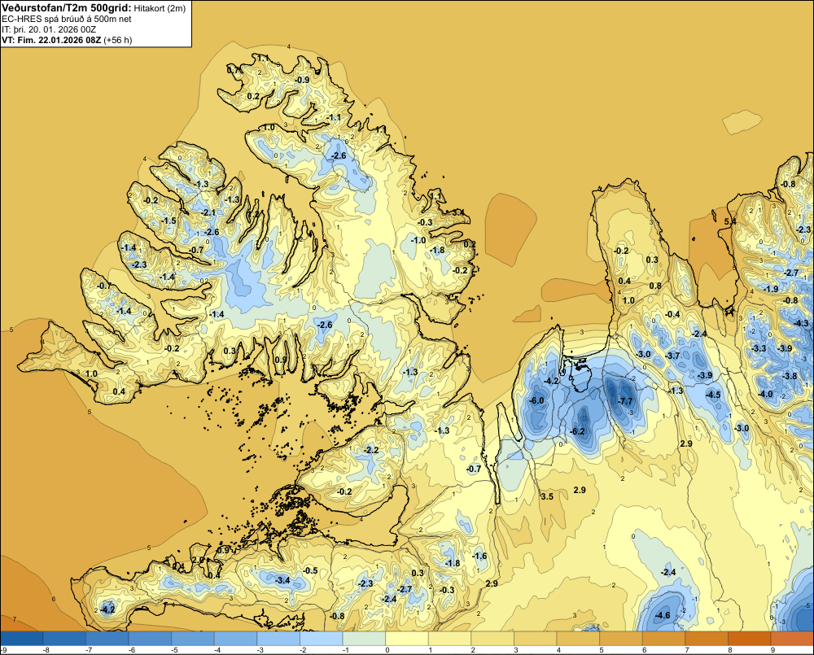Click the title 'Veðurstofan/T2m 500grid' in header box
Image resolution: width=814 pixels, height=655 pixels.
(x=67, y=7)
